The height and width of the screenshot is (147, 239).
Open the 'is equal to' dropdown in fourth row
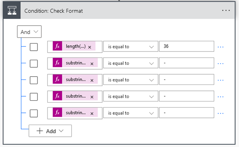pyautogui.click(x=131, y=96)
